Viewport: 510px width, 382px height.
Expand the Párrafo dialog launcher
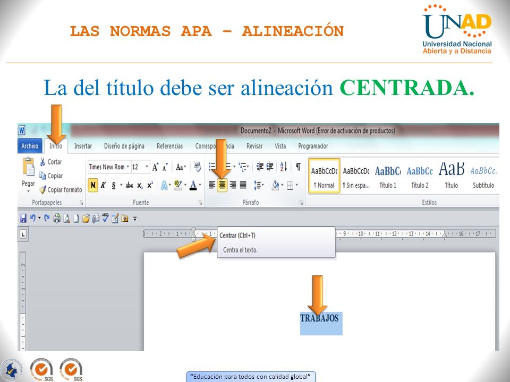pos(301,202)
